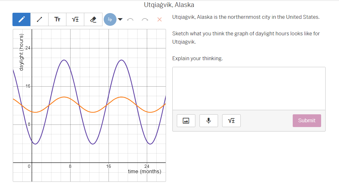Choose the Tt text tool

pyautogui.click(x=57, y=19)
